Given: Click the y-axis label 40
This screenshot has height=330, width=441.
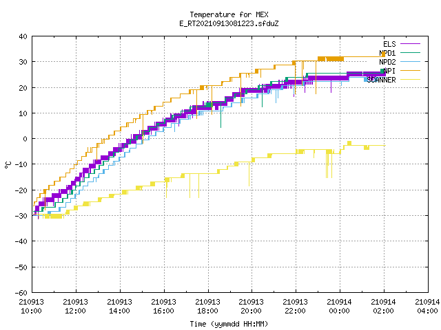Looking at the screenshot, I should (23, 36).
